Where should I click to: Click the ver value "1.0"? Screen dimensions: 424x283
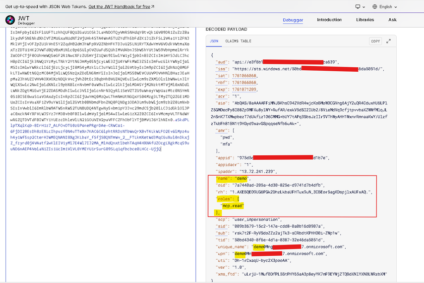click(x=238, y=267)
